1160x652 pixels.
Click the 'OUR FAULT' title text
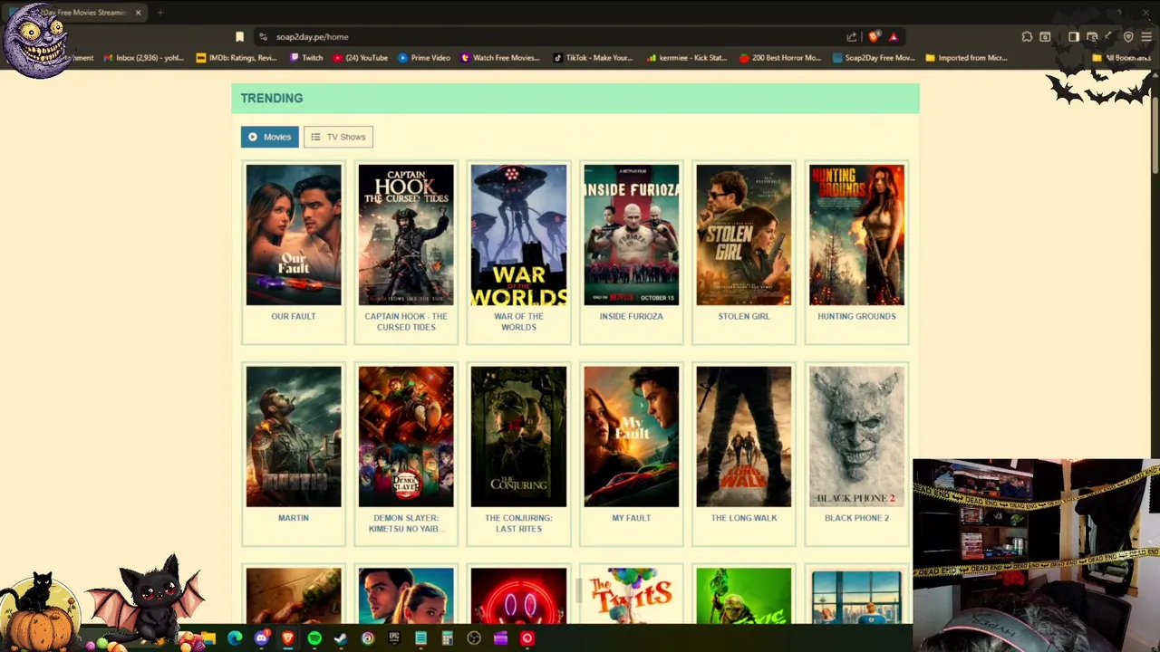pos(294,316)
